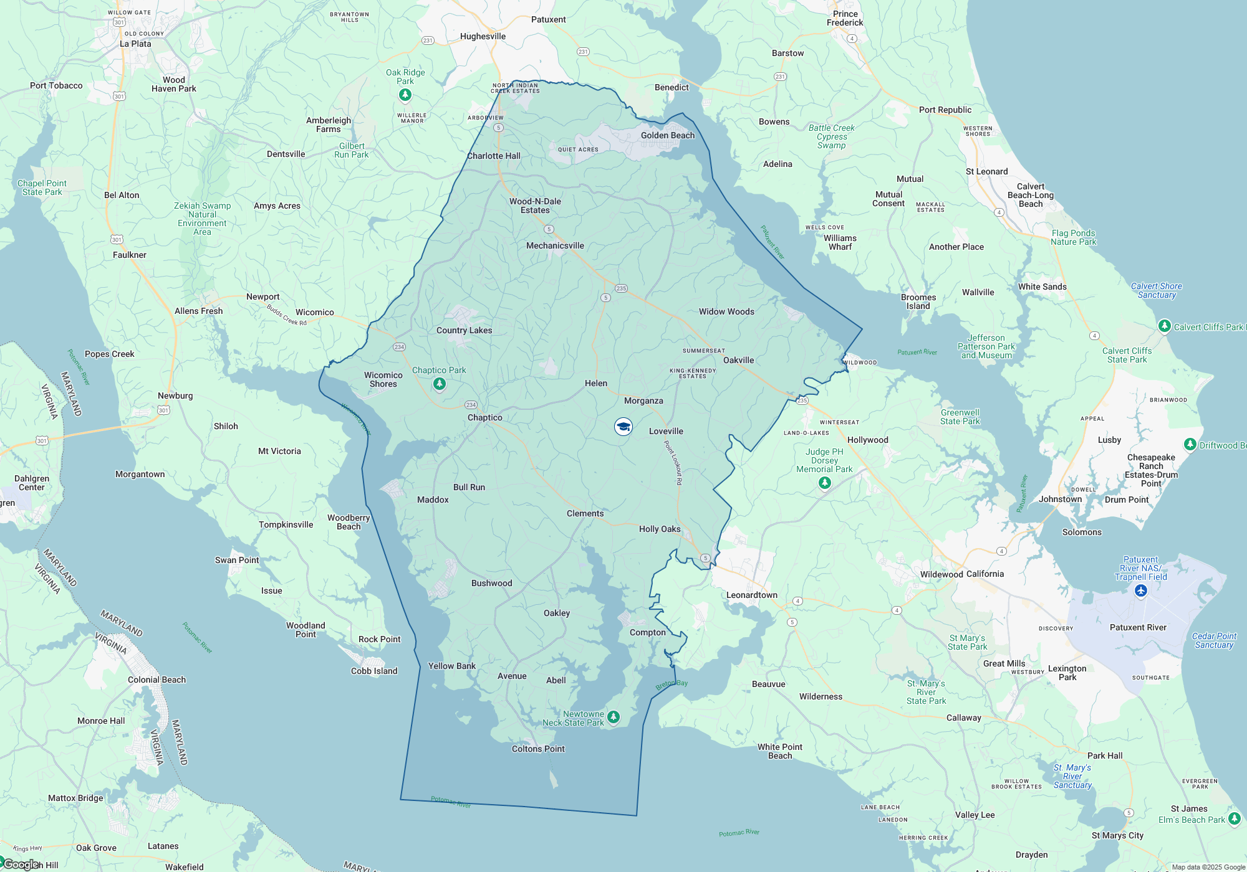Click the Oak Ridge Park tree marker
Viewport: 1247px width, 872px height.
405,95
